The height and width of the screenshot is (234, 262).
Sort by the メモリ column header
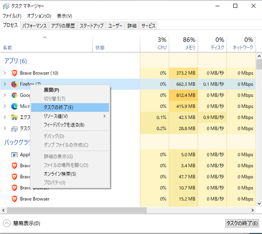(x=183, y=44)
